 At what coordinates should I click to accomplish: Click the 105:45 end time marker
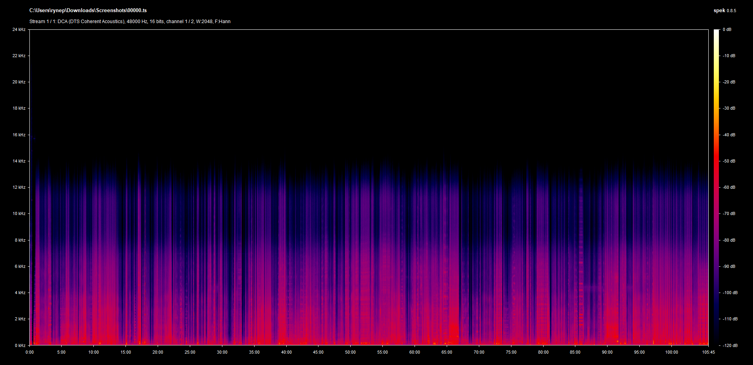pos(708,352)
